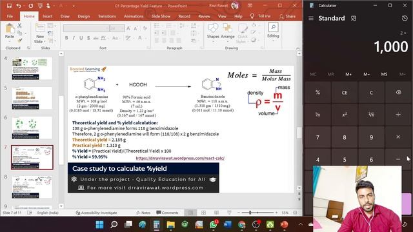
Task: Click the Paste clipboard icon
Action: [10, 29]
